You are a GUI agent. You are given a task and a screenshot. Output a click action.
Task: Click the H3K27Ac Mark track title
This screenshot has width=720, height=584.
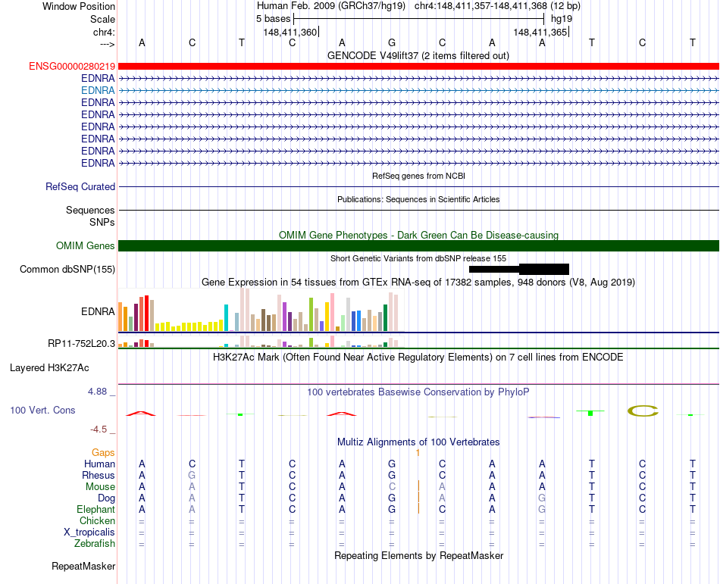(x=418, y=357)
